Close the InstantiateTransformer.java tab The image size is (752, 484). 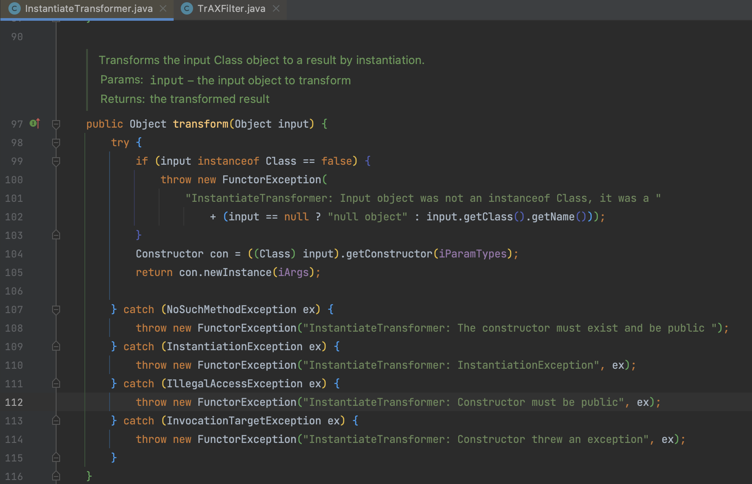163,9
